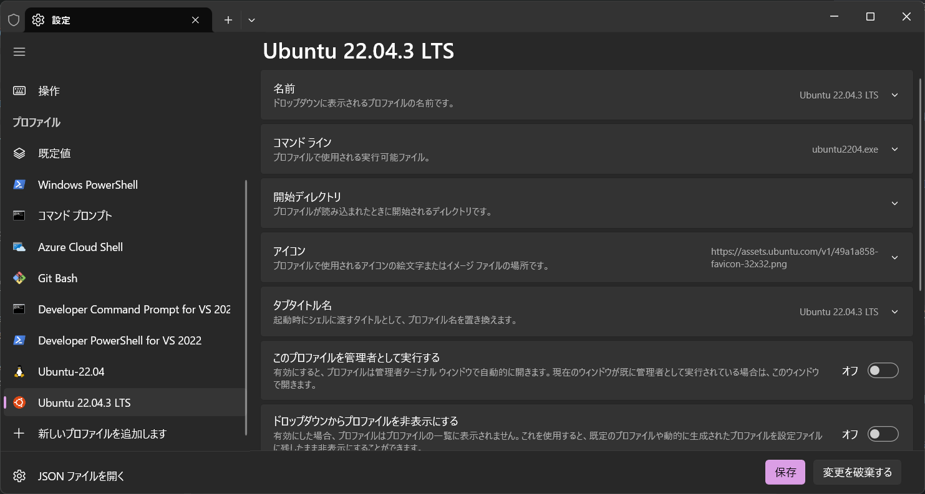The width and height of the screenshot is (925, 494).
Task: Click the settings content vertical scrollbar
Action: point(920,184)
